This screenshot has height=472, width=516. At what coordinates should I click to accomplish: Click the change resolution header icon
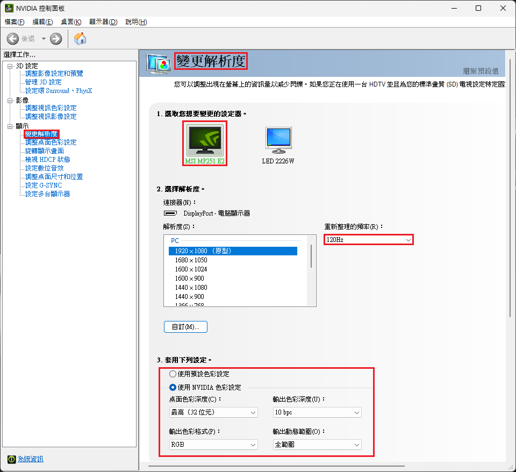click(158, 63)
